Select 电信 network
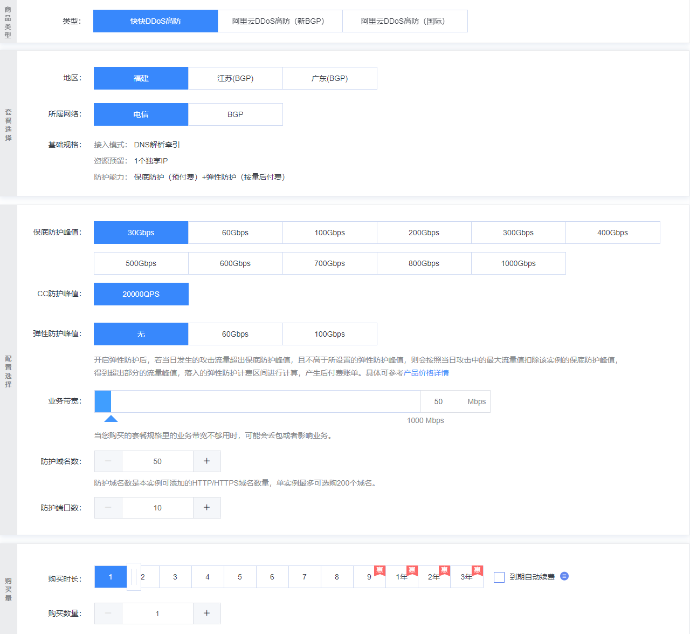 pyautogui.click(x=141, y=114)
